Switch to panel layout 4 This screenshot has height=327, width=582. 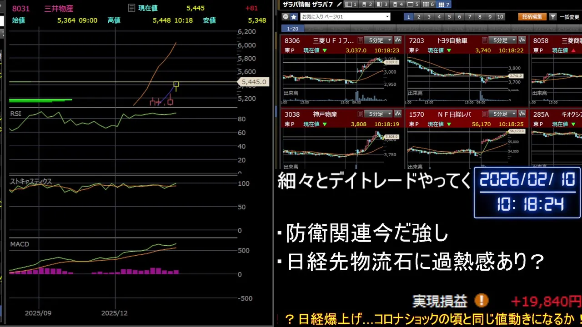(397, 5)
